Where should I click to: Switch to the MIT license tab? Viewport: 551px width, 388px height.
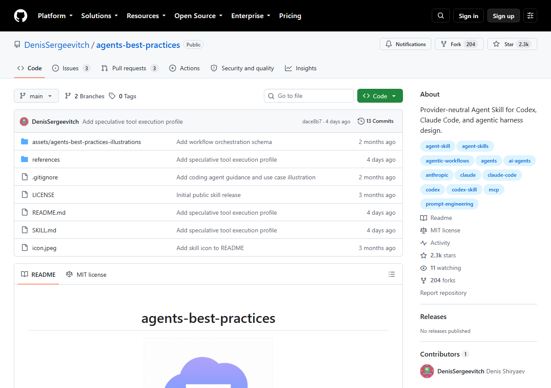[86, 275]
